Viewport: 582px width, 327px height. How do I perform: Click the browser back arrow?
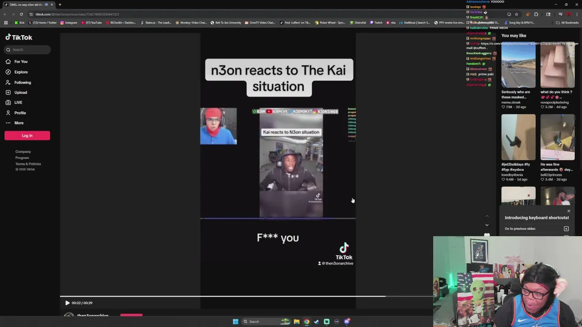(x=5, y=14)
